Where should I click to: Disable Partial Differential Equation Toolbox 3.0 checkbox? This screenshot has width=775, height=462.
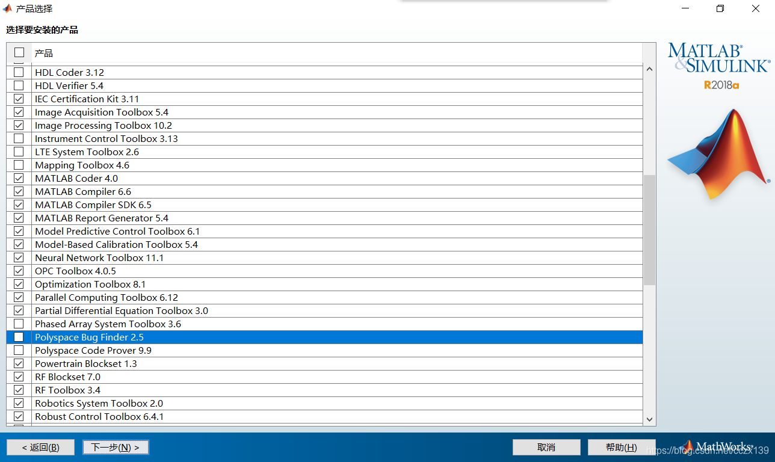pos(19,310)
